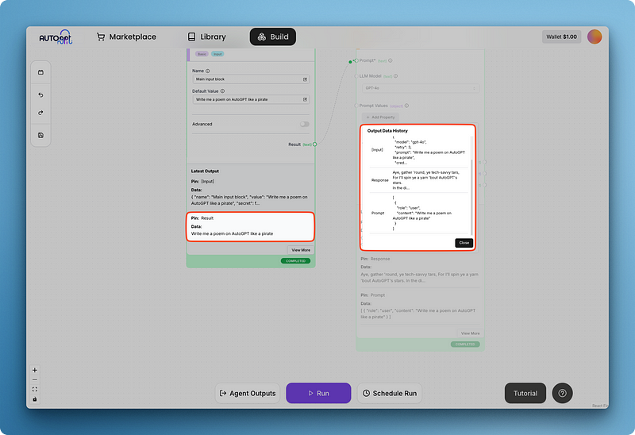Click the Name input field
Viewport: 635px width, 435px height.
[251, 79]
